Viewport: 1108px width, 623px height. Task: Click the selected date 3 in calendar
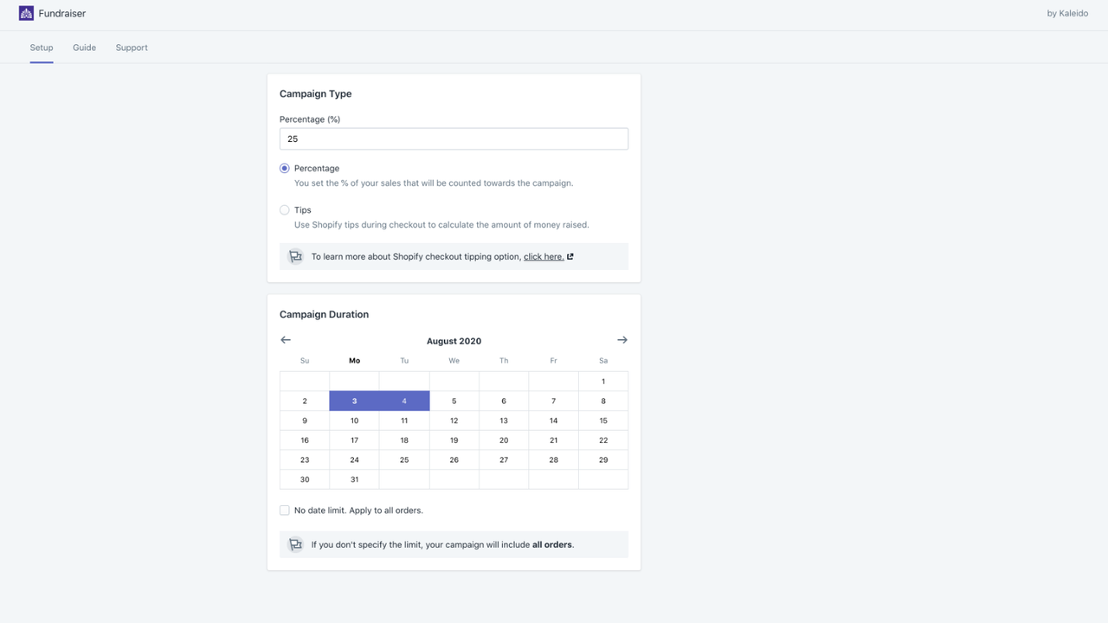click(x=354, y=400)
